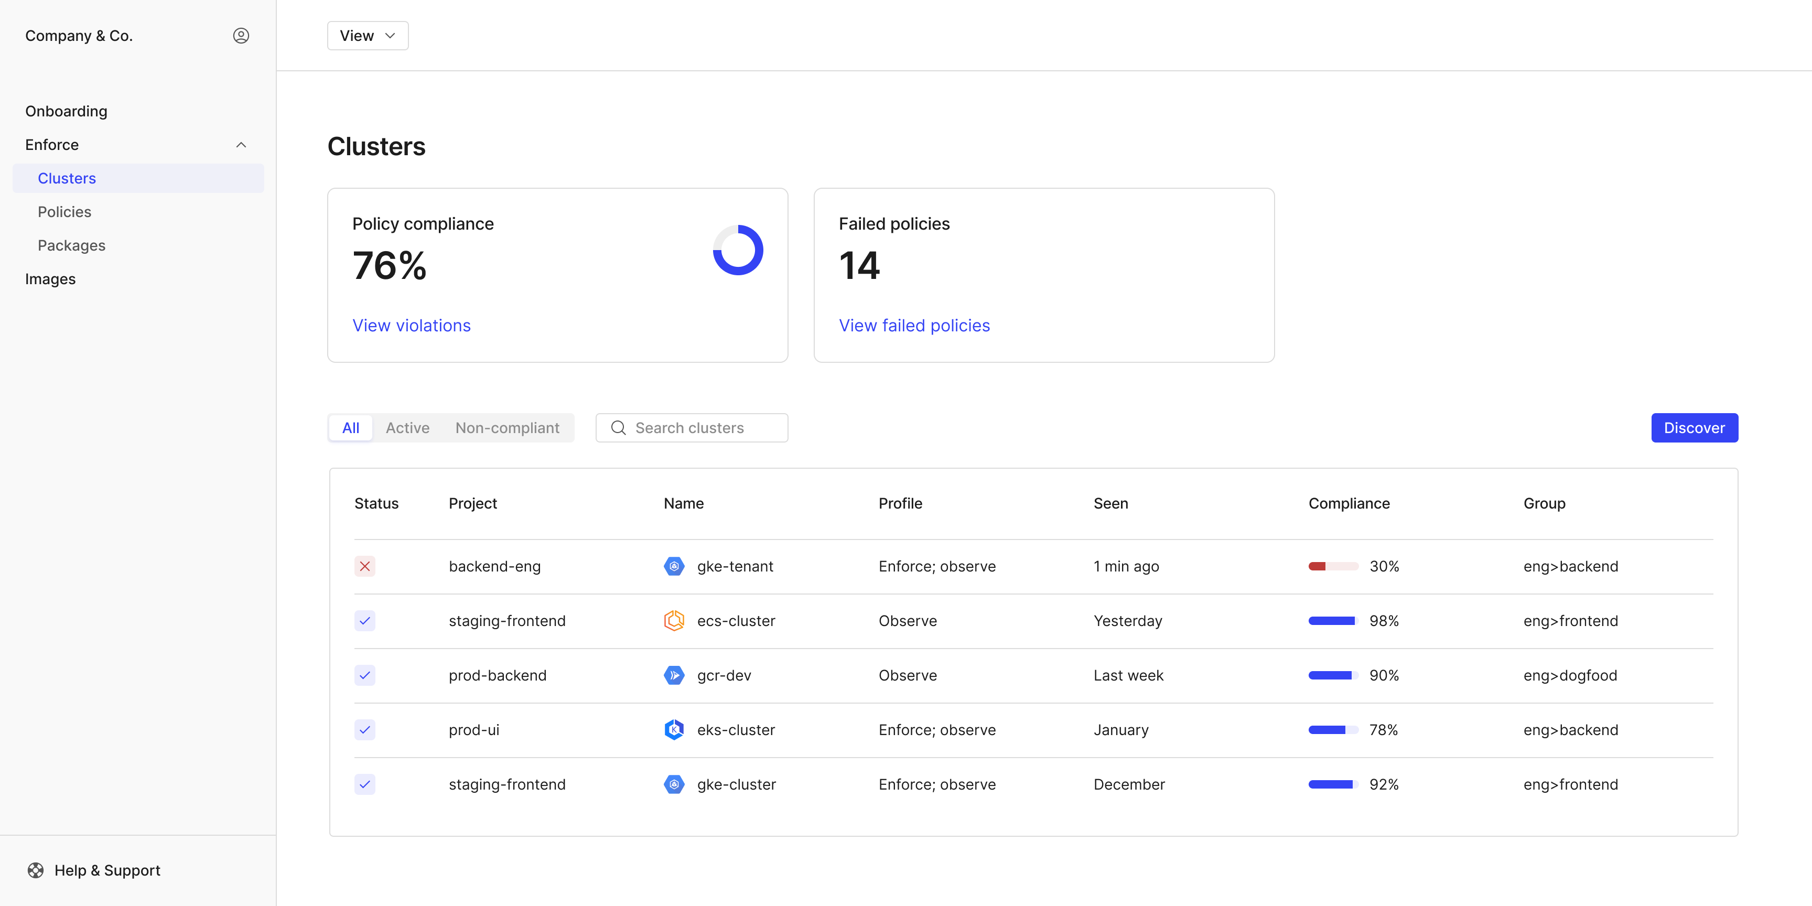Click the orange ecs-cluster icon

click(x=673, y=620)
